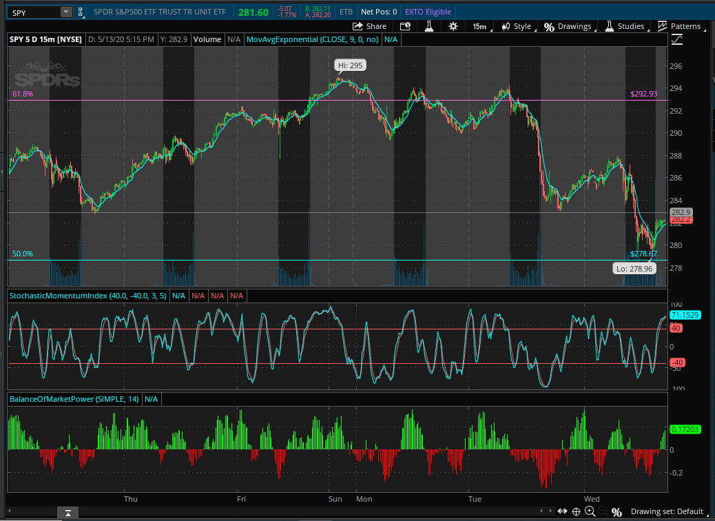Open the beaker icon next to settings gear
The image size is (715, 521).
[x=428, y=26]
